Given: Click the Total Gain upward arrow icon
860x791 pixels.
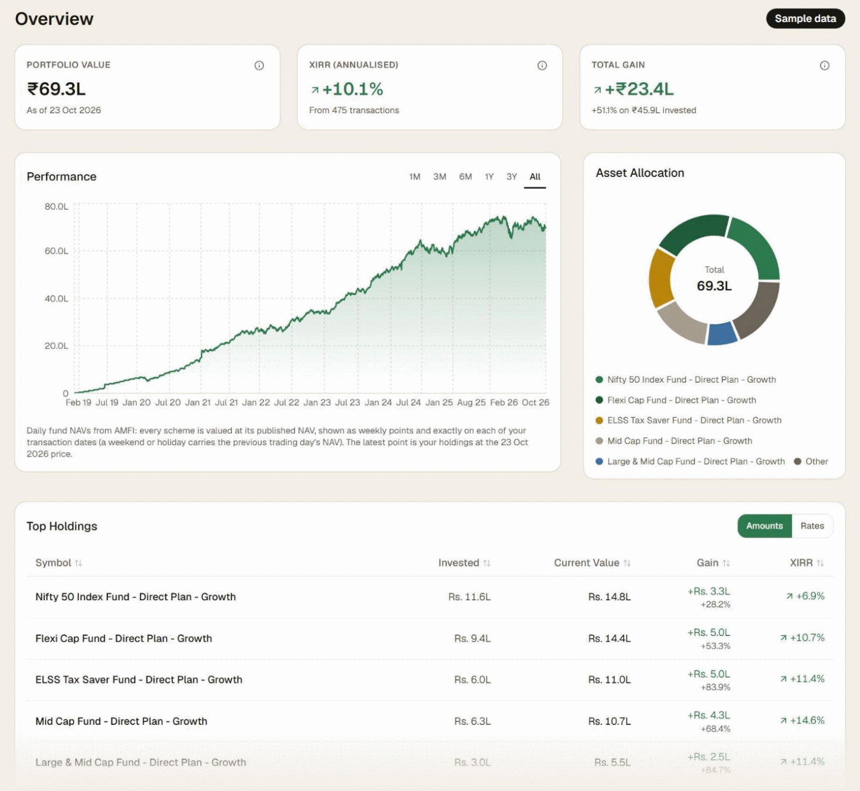Looking at the screenshot, I should (597, 90).
